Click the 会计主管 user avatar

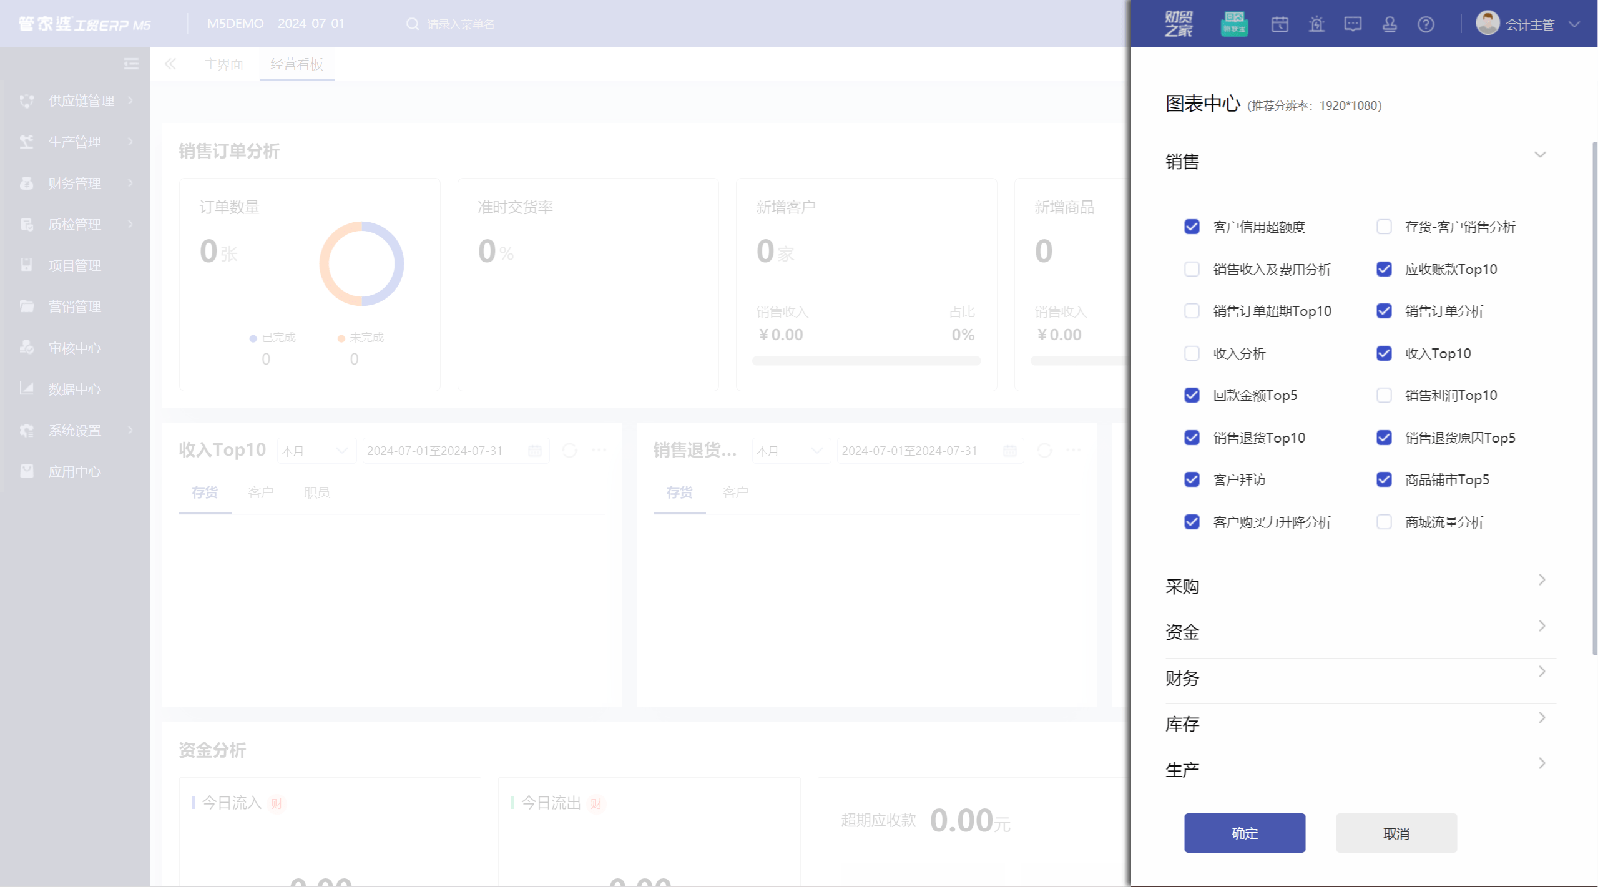point(1488,23)
